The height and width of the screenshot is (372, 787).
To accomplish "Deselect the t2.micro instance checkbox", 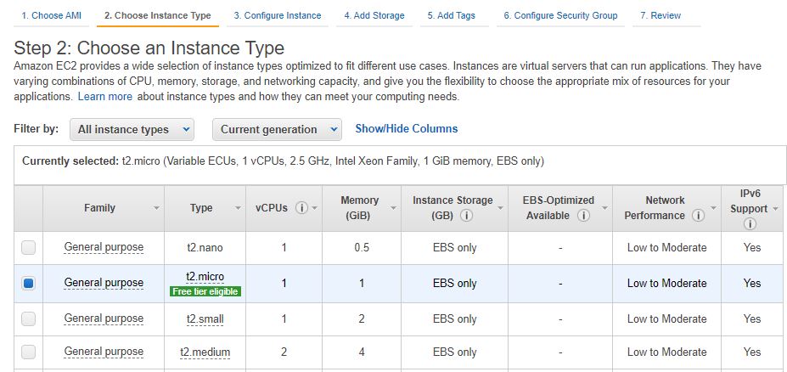I will tap(29, 284).
